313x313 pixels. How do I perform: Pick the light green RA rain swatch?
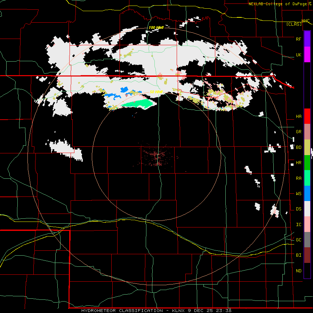[307, 178]
